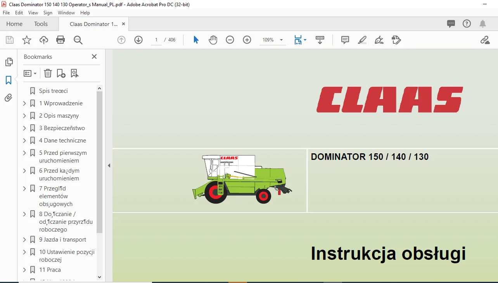Open the attachments paperclip pane

coord(9,98)
